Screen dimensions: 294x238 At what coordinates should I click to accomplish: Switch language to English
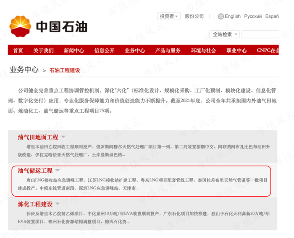[x=233, y=16]
